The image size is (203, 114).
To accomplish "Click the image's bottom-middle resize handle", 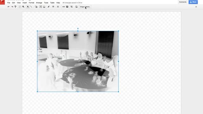I will [78, 92].
